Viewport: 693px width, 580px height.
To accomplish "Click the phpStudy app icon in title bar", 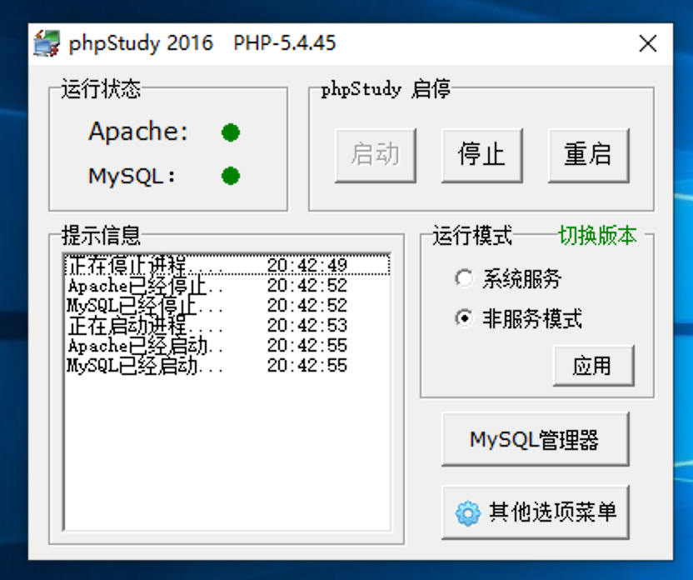I will tap(47, 43).
